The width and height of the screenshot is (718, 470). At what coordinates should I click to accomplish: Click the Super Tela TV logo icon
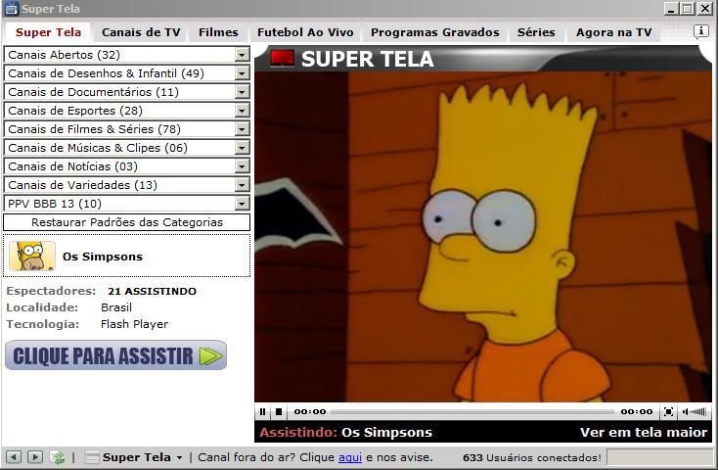(282, 59)
